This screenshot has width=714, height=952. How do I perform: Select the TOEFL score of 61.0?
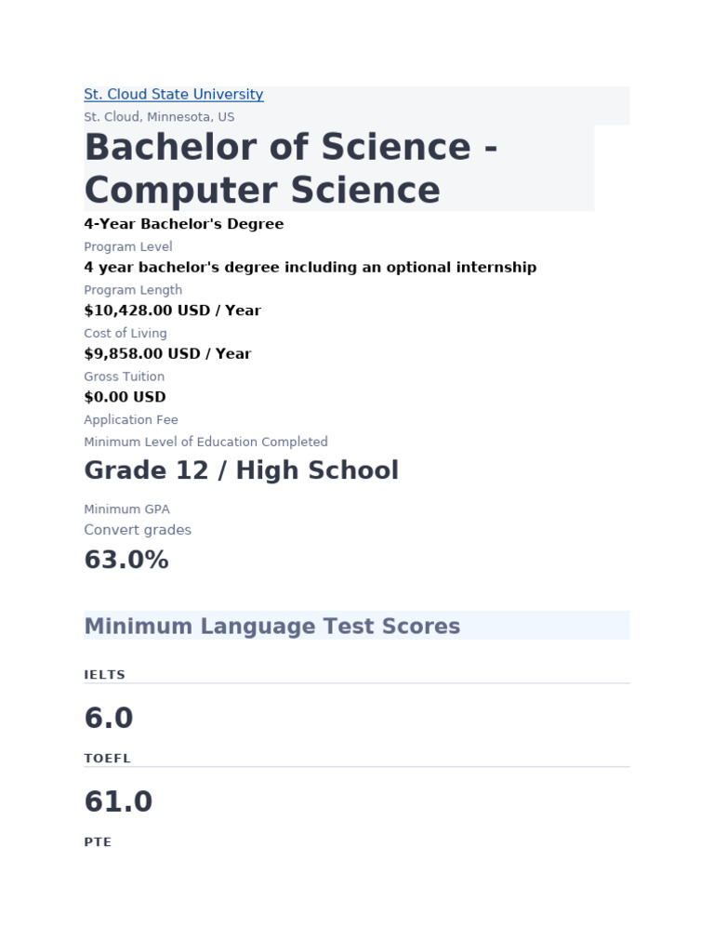click(x=118, y=801)
